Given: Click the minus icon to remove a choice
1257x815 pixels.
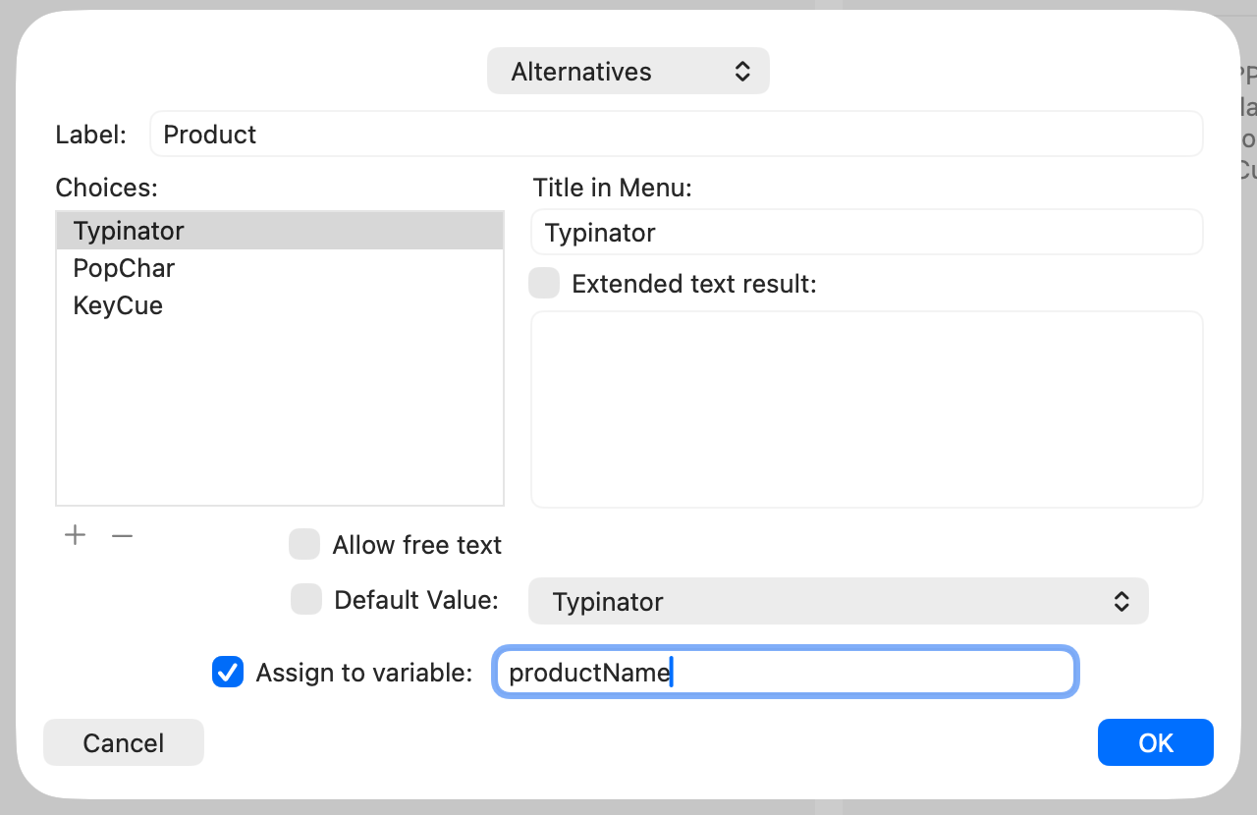Looking at the screenshot, I should pyautogui.click(x=122, y=535).
